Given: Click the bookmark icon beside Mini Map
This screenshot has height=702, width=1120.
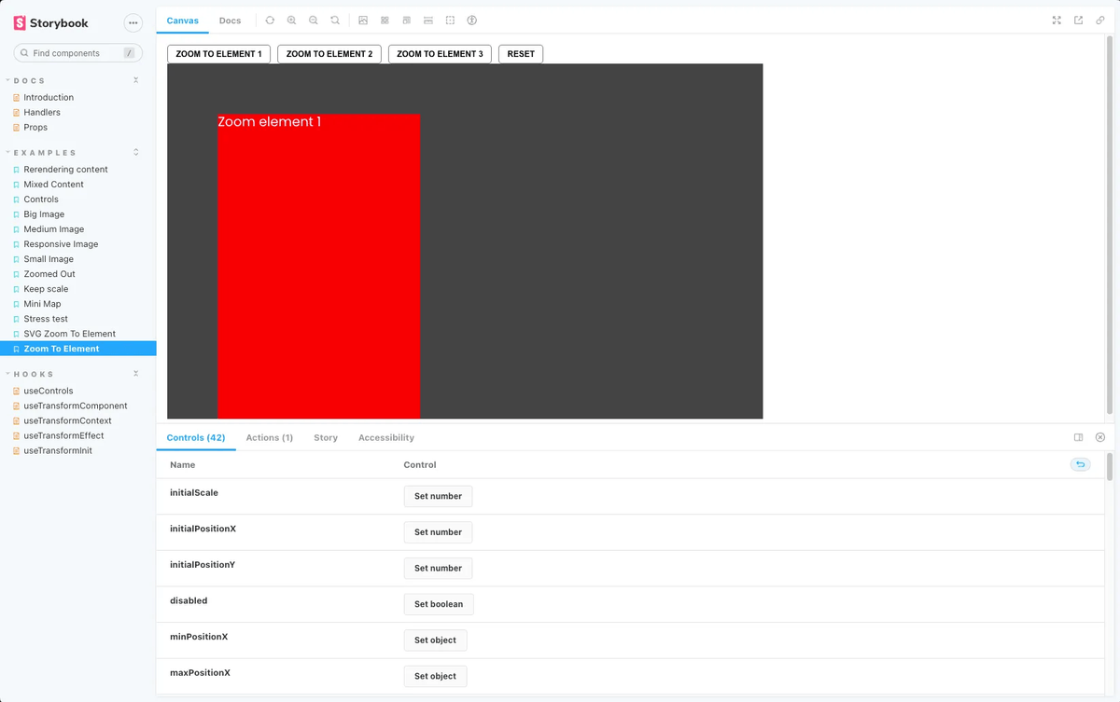Looking at the screenshot, I should (16, 304).
